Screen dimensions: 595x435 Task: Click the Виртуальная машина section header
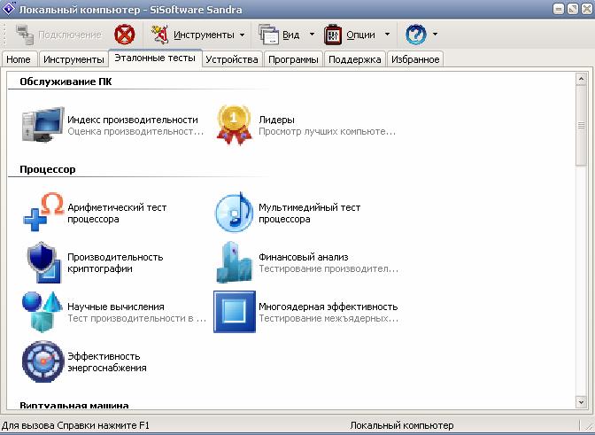[x=74, y=405]
